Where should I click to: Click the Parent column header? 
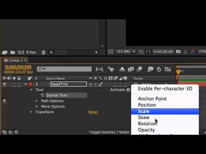point(138,78)
